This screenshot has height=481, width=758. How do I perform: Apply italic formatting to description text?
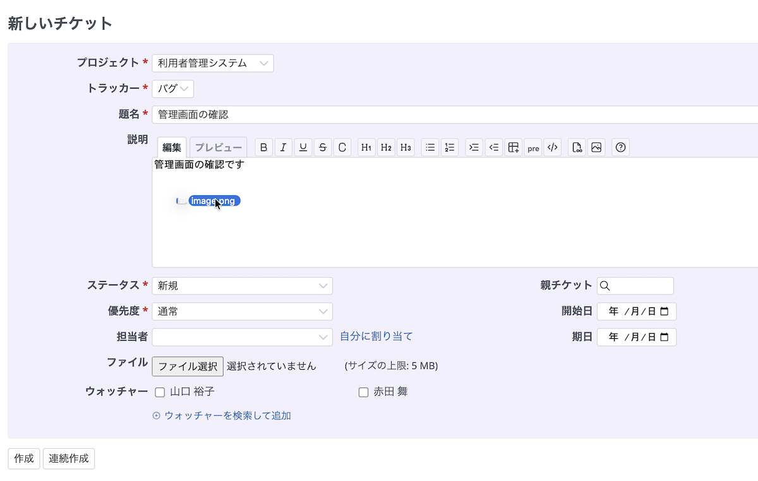(x=284, y=147)
